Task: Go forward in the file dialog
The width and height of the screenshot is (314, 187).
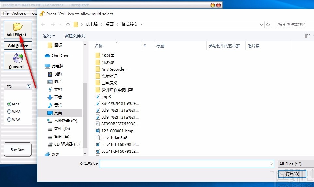Action: (53, 24)
